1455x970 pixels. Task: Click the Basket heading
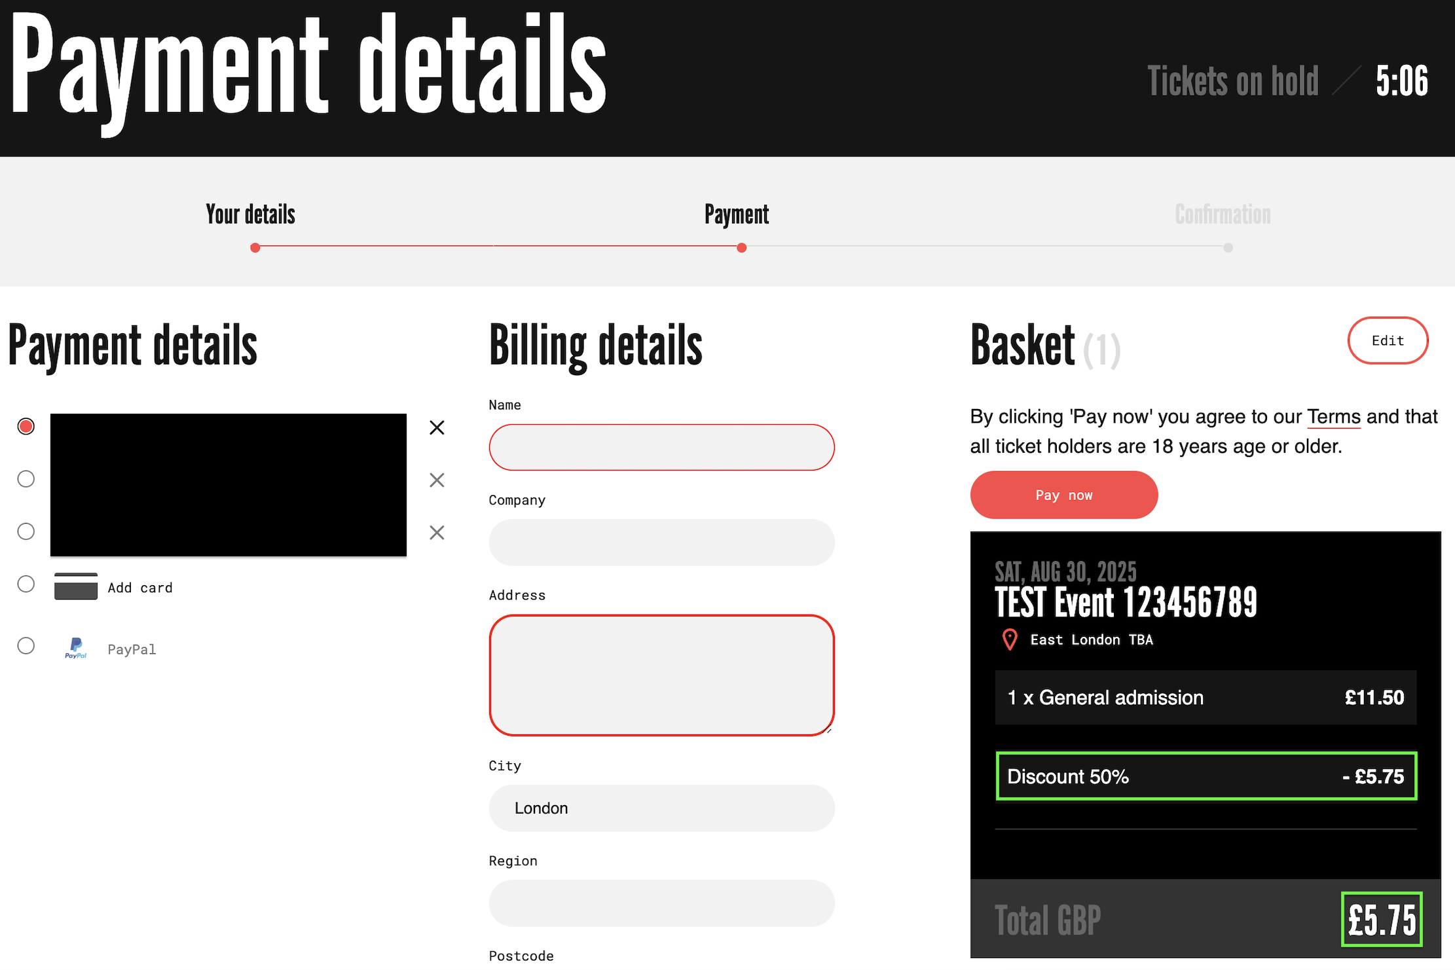[1023, 345]
